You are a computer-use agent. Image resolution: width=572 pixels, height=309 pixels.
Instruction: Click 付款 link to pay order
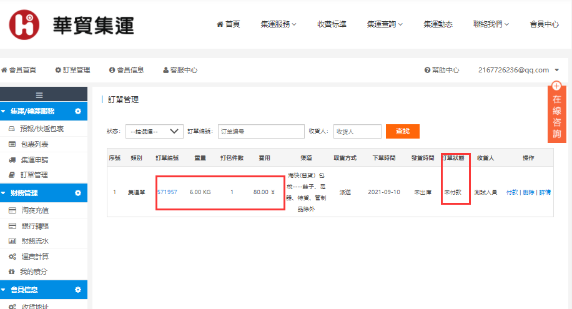point(511,192)
